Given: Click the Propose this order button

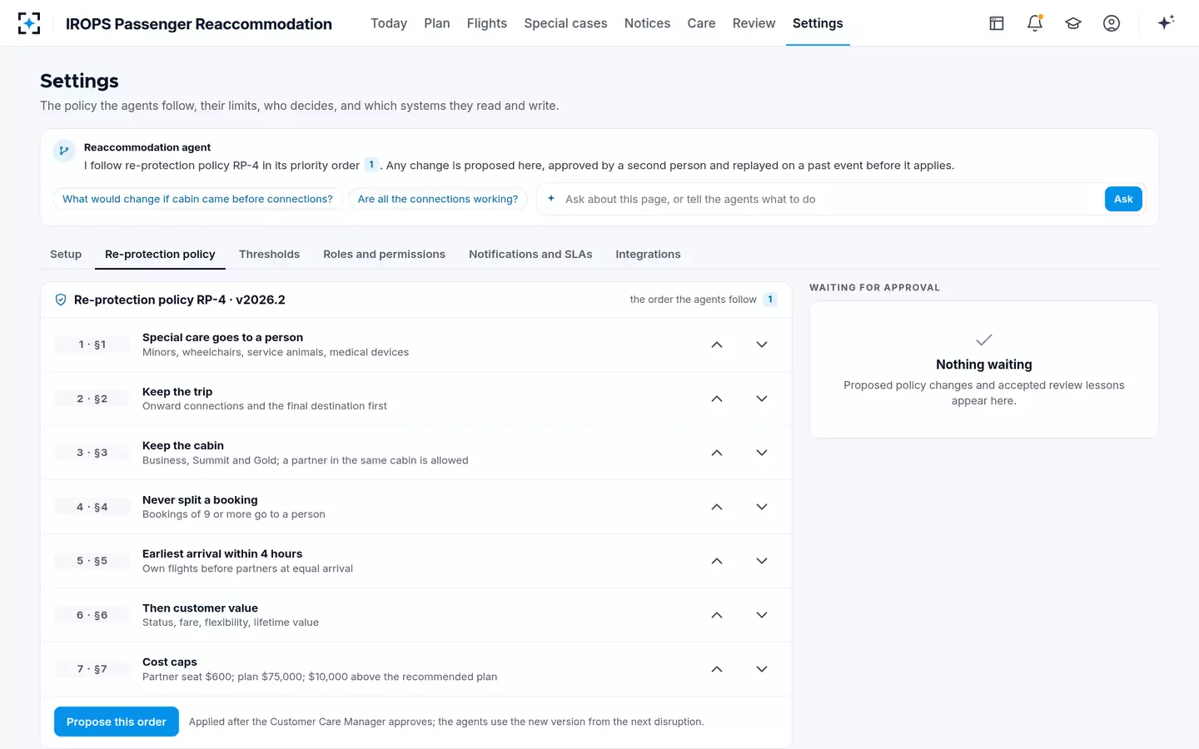Looking at the screenshot, I should click(117, 722).
